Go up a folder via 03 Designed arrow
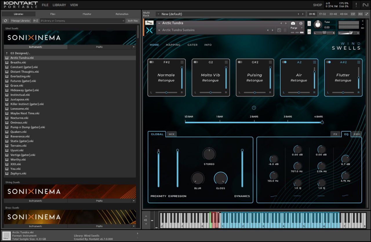Image resolution: width=371 pixels, height=242 pixels. point(7,53)
